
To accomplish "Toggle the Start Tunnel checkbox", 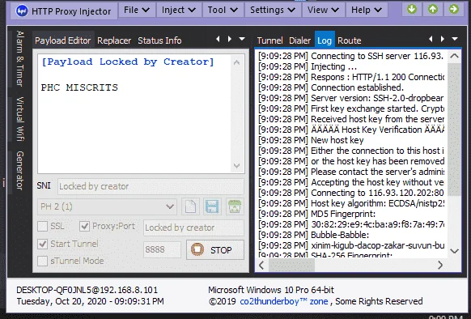I will [x=42, y=244].
